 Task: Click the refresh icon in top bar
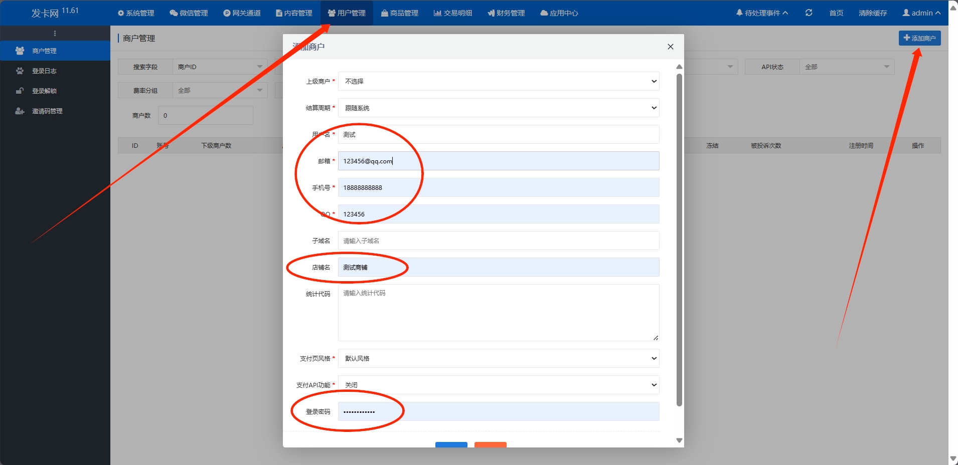(x=809, y=13)
